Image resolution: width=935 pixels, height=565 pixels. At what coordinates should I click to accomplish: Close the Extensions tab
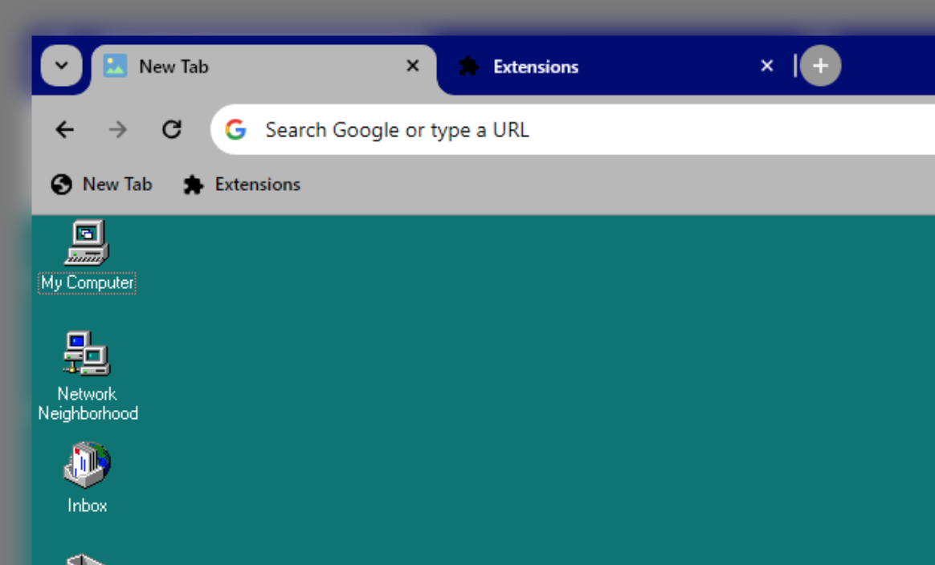tap(767, 66)
